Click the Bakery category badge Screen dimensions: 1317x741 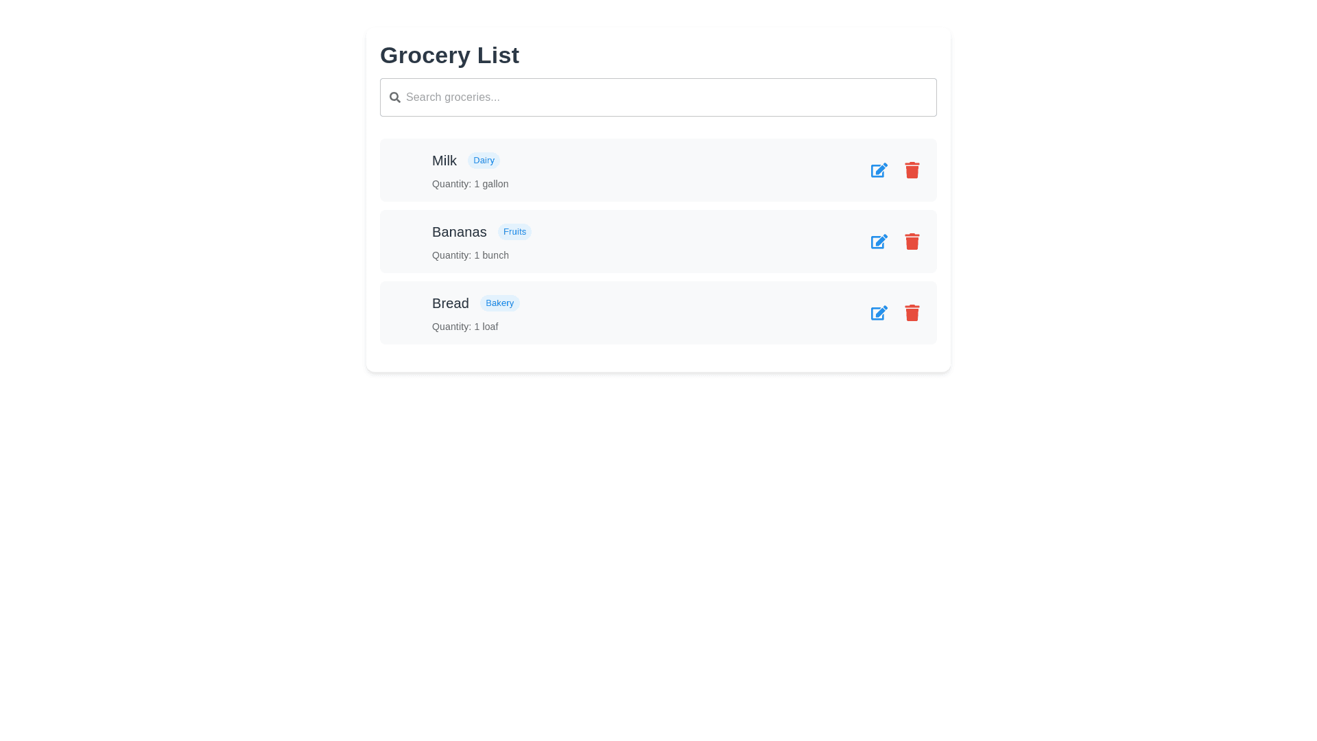pos(499,303)
